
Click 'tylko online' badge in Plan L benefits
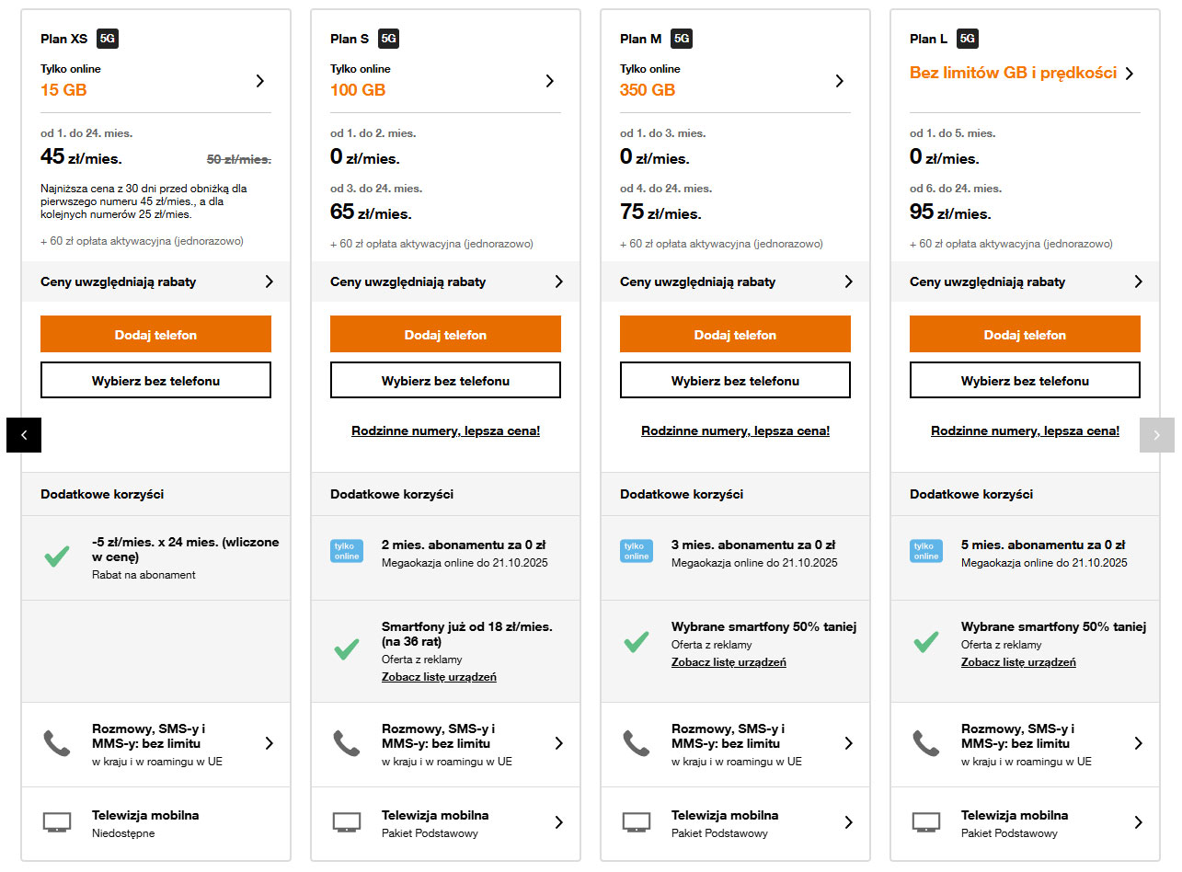tap(926, 551)
